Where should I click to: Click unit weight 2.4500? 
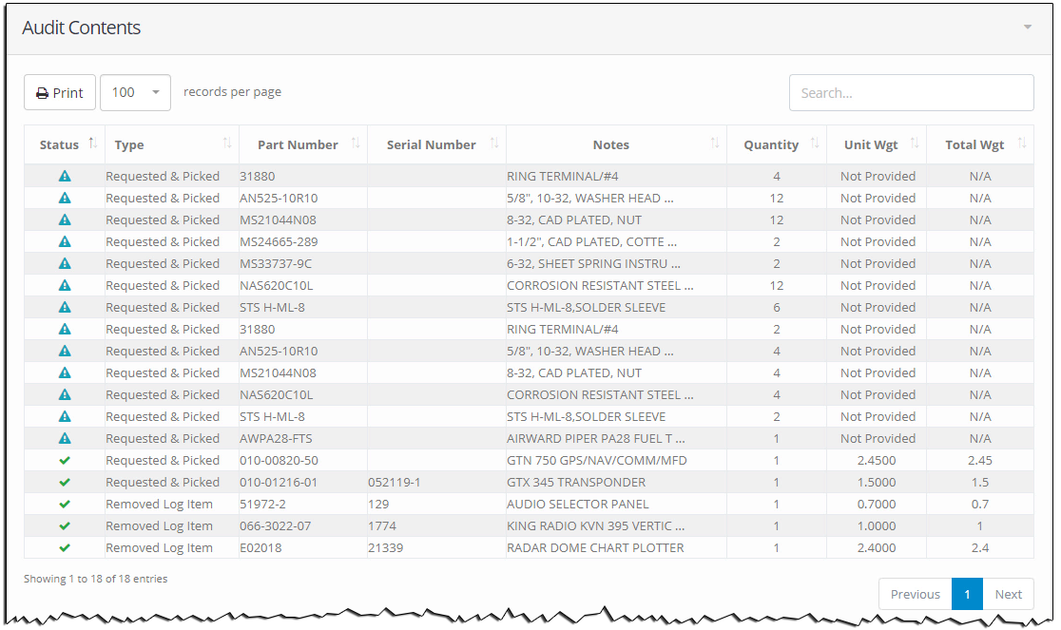click(877, 460)
